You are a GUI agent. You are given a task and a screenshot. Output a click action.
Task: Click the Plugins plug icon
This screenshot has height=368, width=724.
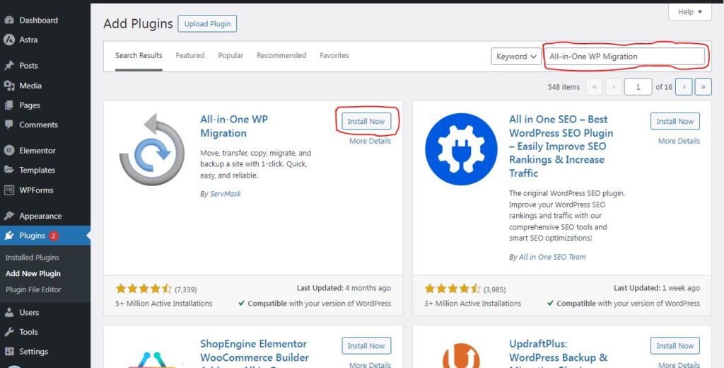coord(8,236)
